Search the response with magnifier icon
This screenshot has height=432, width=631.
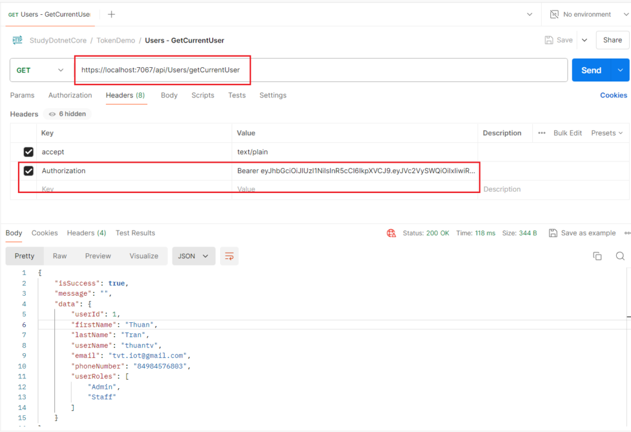[x=620, y=256]
